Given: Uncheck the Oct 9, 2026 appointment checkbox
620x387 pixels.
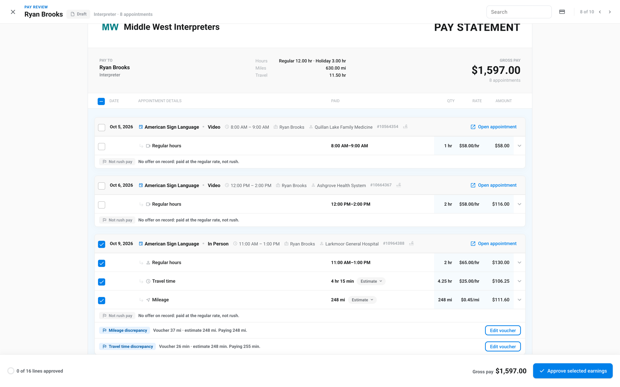Looking at the screenshot, I should pyautogui.click(x=102, y=244).
